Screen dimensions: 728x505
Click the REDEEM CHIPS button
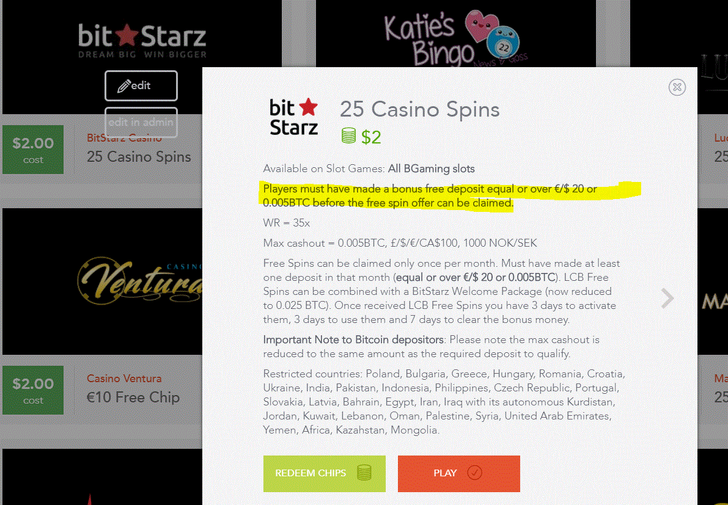(x=324, y=473)
